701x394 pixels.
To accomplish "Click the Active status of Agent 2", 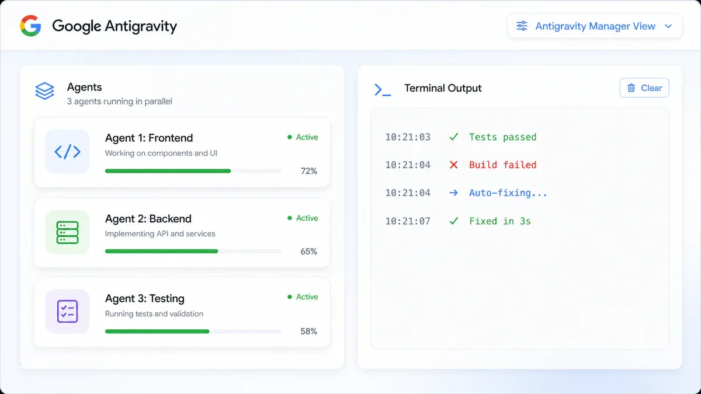I will pyautogui.click(x=303, y=218).
